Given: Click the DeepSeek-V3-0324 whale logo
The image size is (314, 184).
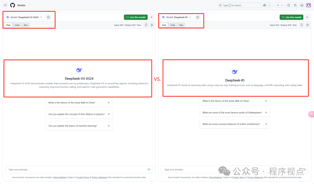Looking at the screenshot, I should click(79, 70).
